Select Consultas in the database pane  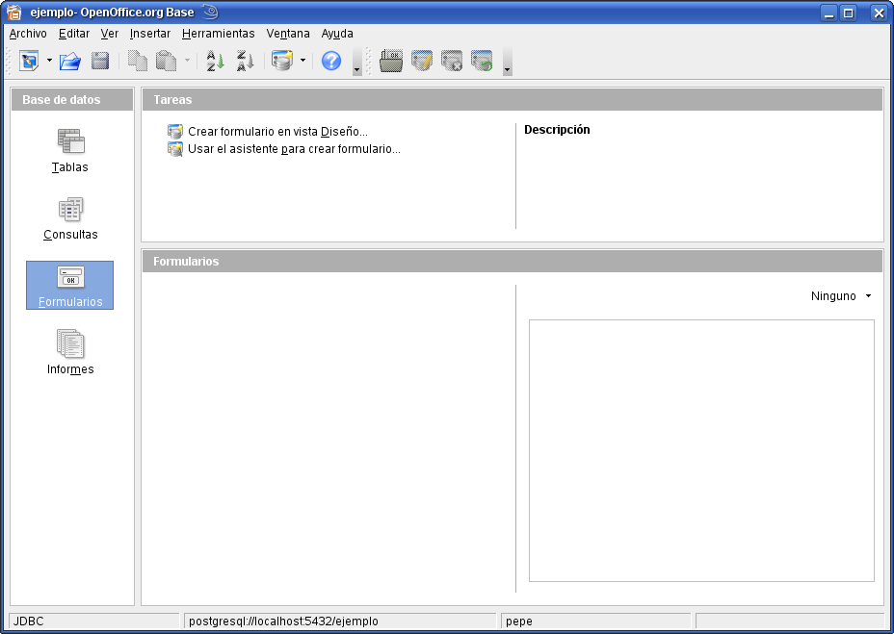tap(70, 218)
